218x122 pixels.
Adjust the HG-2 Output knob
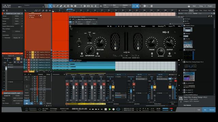170,43
